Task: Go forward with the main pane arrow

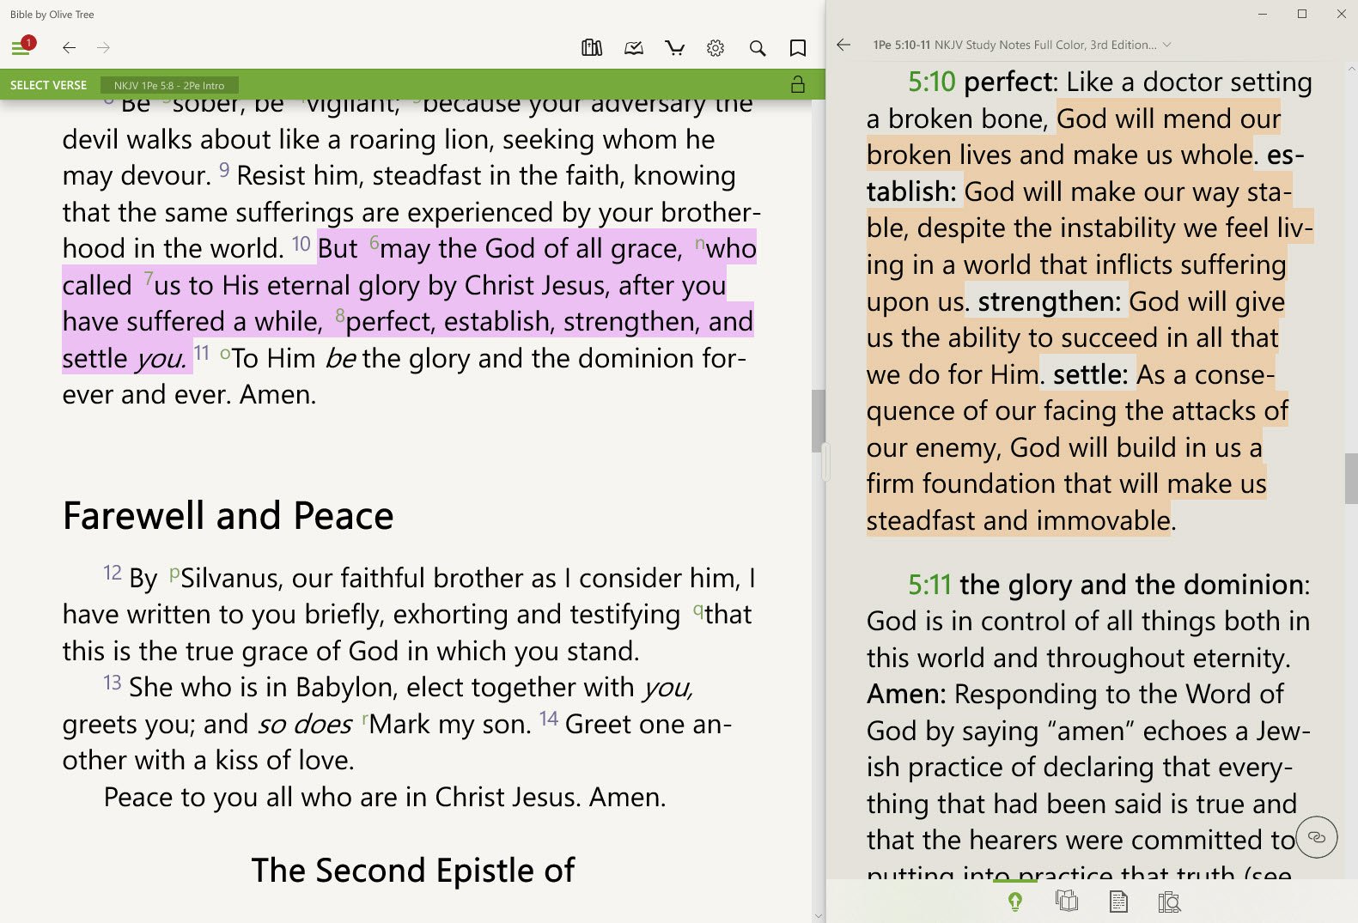Action: (x=103, y=47)
